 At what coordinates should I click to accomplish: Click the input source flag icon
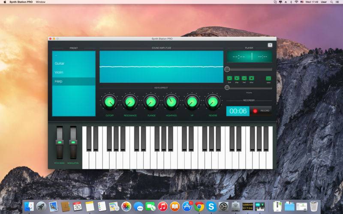302,2
